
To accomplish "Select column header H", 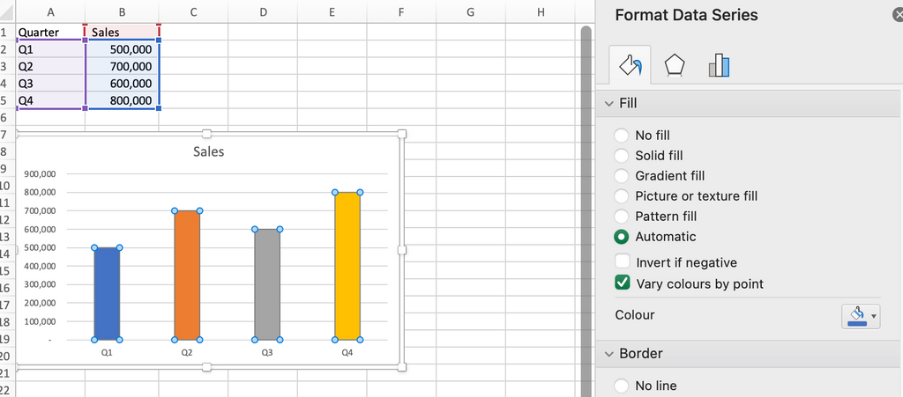I will (x=541, y=12).
